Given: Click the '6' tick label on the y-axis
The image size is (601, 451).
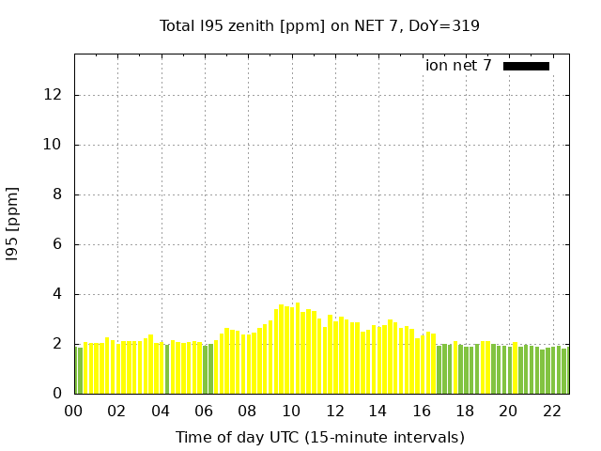Looking at the screenshot, I should tap(57, 244).
